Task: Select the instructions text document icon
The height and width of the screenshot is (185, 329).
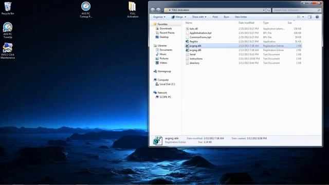Action: click(187, 59)
